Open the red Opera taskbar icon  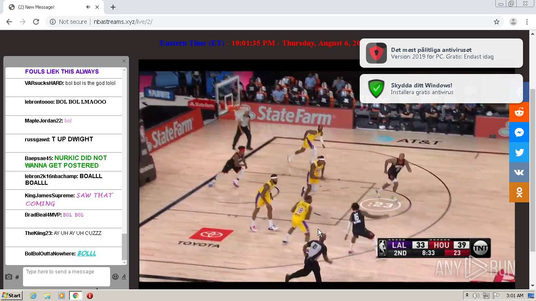click(90, 296)
